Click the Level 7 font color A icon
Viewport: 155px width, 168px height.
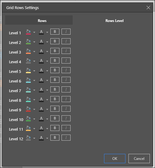[x=41, y=90]
